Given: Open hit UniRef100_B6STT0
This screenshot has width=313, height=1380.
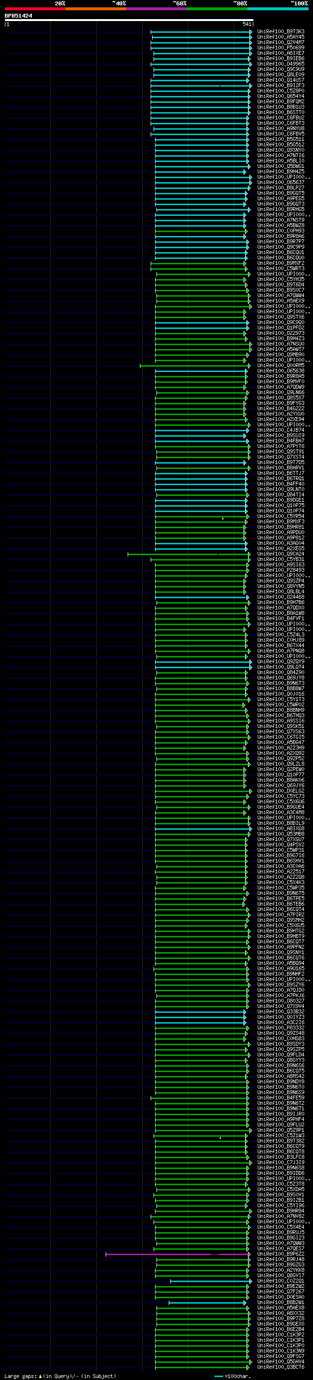Looking at the screenshot, I should pos(281,113).
